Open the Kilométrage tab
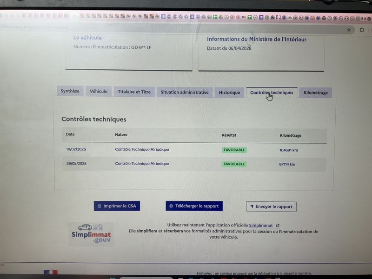372x279 pixels. click(x=316, y=93)
